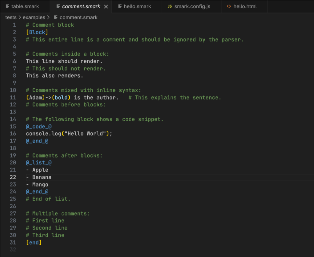The image size is (314, 257).
Task: Place cursor on the console.log line
Action: click(x=69, y=133)
